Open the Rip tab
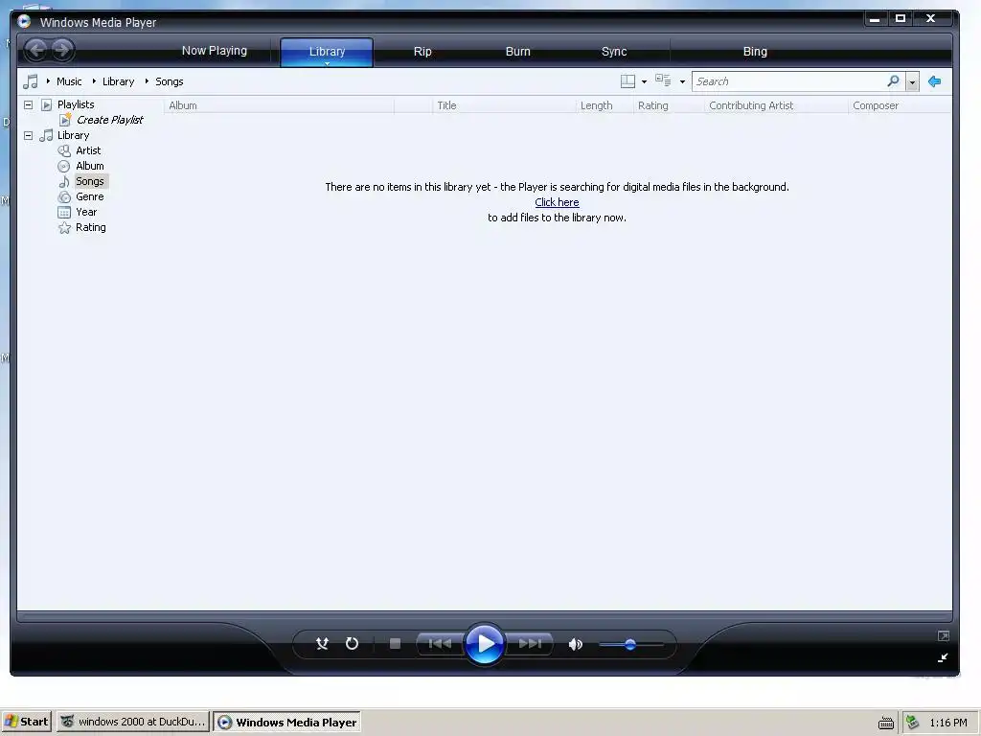The image size is (981, 736). 422,52
